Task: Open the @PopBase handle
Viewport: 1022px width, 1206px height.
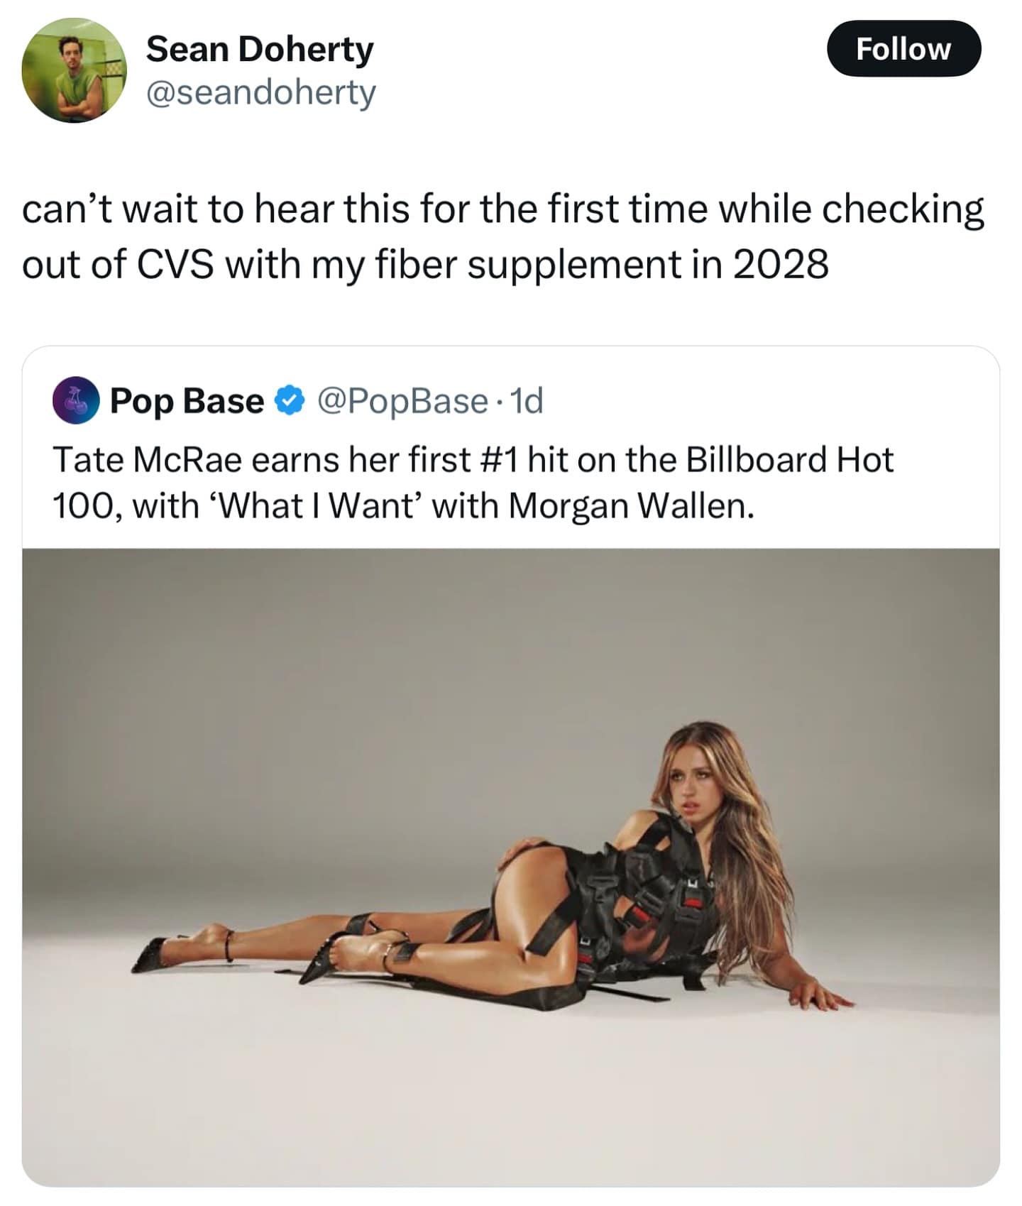Action: click(x=402, y=401)
